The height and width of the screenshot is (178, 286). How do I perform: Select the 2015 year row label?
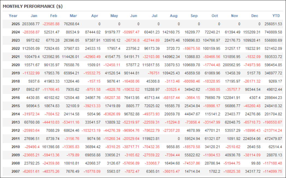click(16, 106)
